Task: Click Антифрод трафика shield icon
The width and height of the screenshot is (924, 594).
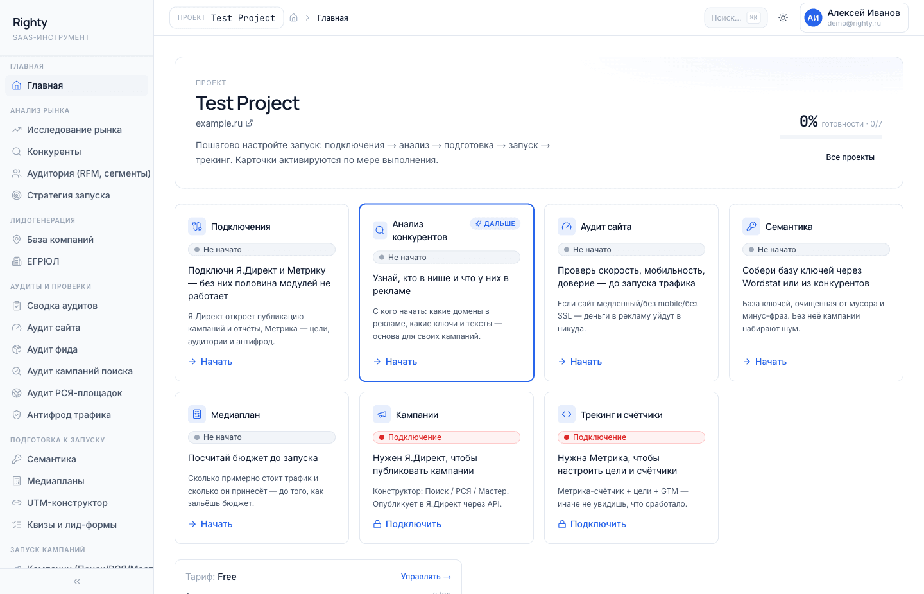Action: click(x=17, y=415)
